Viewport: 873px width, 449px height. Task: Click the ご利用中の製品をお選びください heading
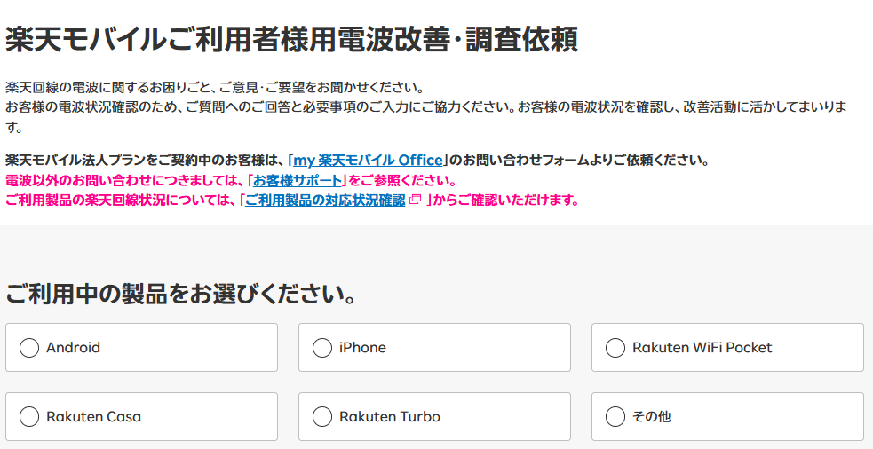[181, 295]
